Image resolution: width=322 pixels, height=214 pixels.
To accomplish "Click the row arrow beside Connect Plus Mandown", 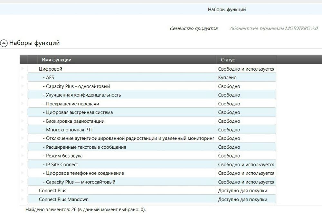I will coord(23,199).
